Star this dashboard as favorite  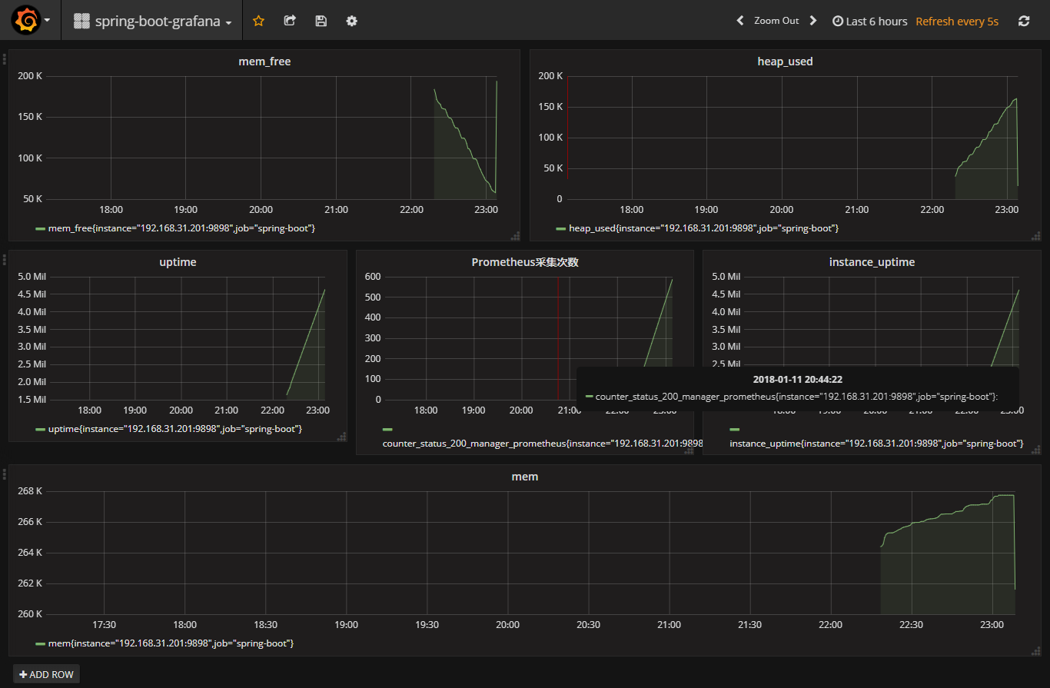[x=258, y=22]
